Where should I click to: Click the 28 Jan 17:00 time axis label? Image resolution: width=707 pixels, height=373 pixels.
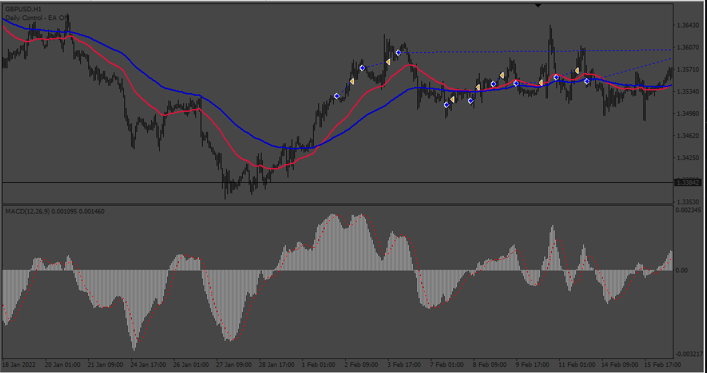277,364
